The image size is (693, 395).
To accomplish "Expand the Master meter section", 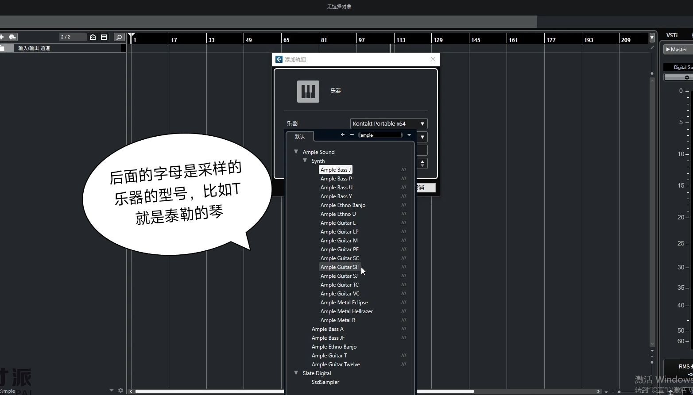I will point(668,50).
